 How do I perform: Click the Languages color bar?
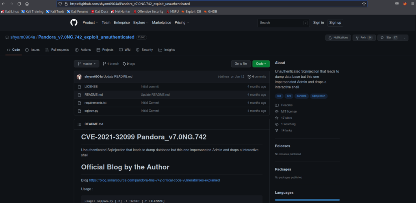(x=307, y=200)
